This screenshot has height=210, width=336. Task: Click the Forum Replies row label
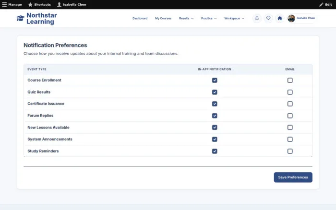click(x=40, y=116)
